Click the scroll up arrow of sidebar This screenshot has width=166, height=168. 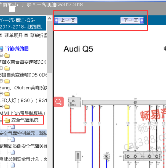pyautogui.click(x=49, y=19)
